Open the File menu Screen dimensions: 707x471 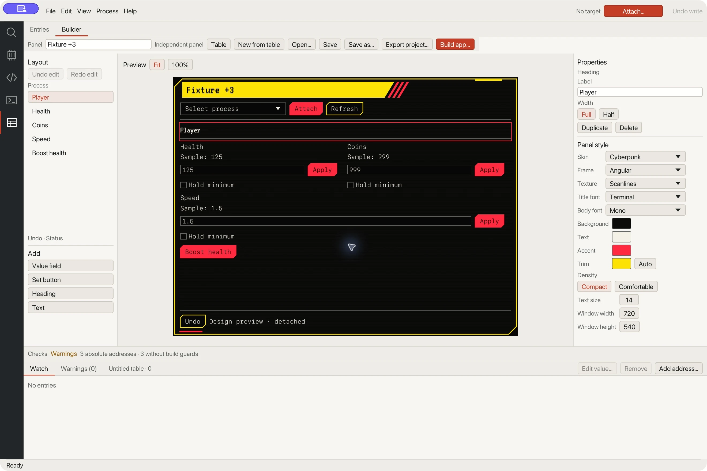point(51,11)
